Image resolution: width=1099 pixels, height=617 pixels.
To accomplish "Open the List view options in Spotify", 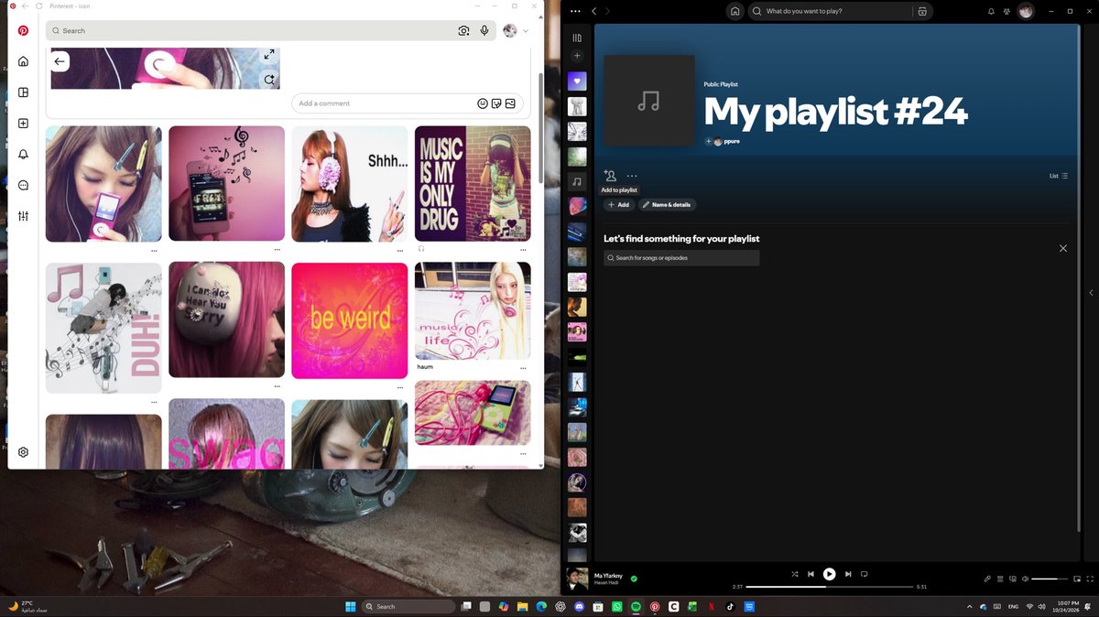I will tap(1058, 176).
